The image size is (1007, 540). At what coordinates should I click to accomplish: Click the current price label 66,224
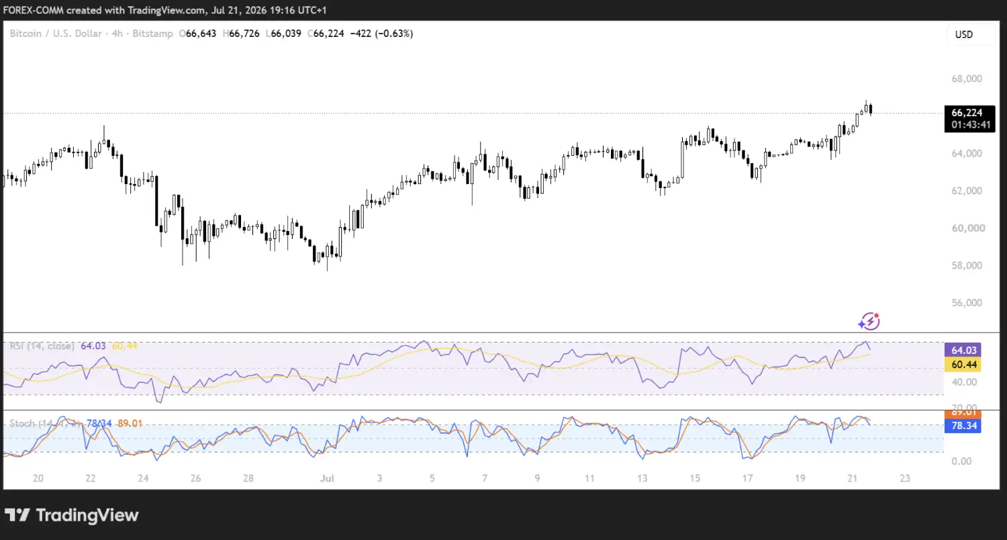(x=969, y=113)
